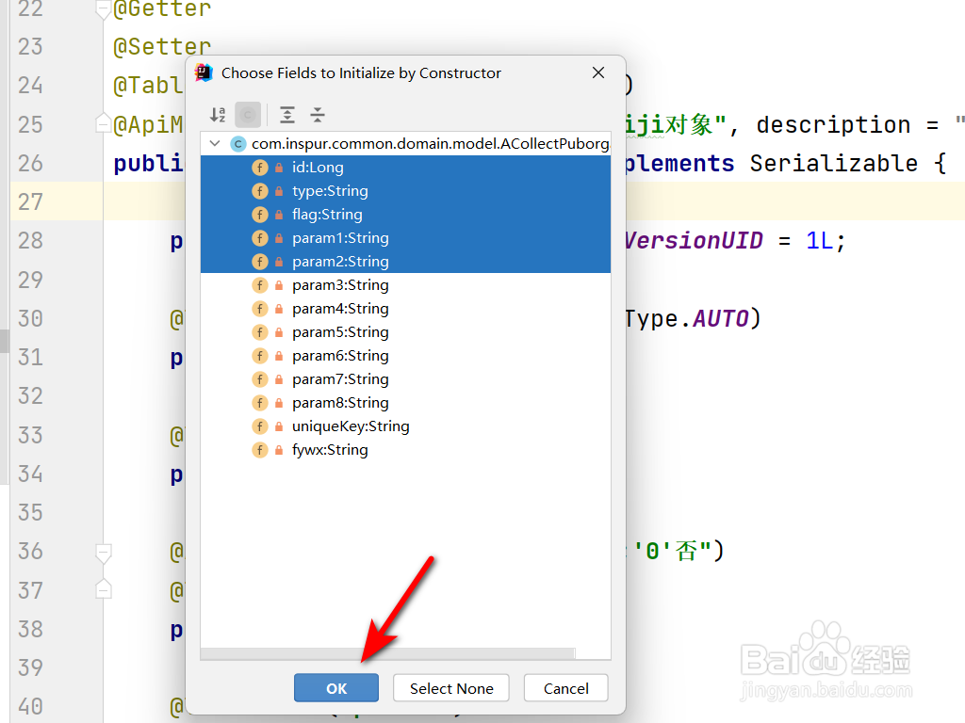
Task: Click the @Setter annotation in the editor
Action: click(162, 47)
